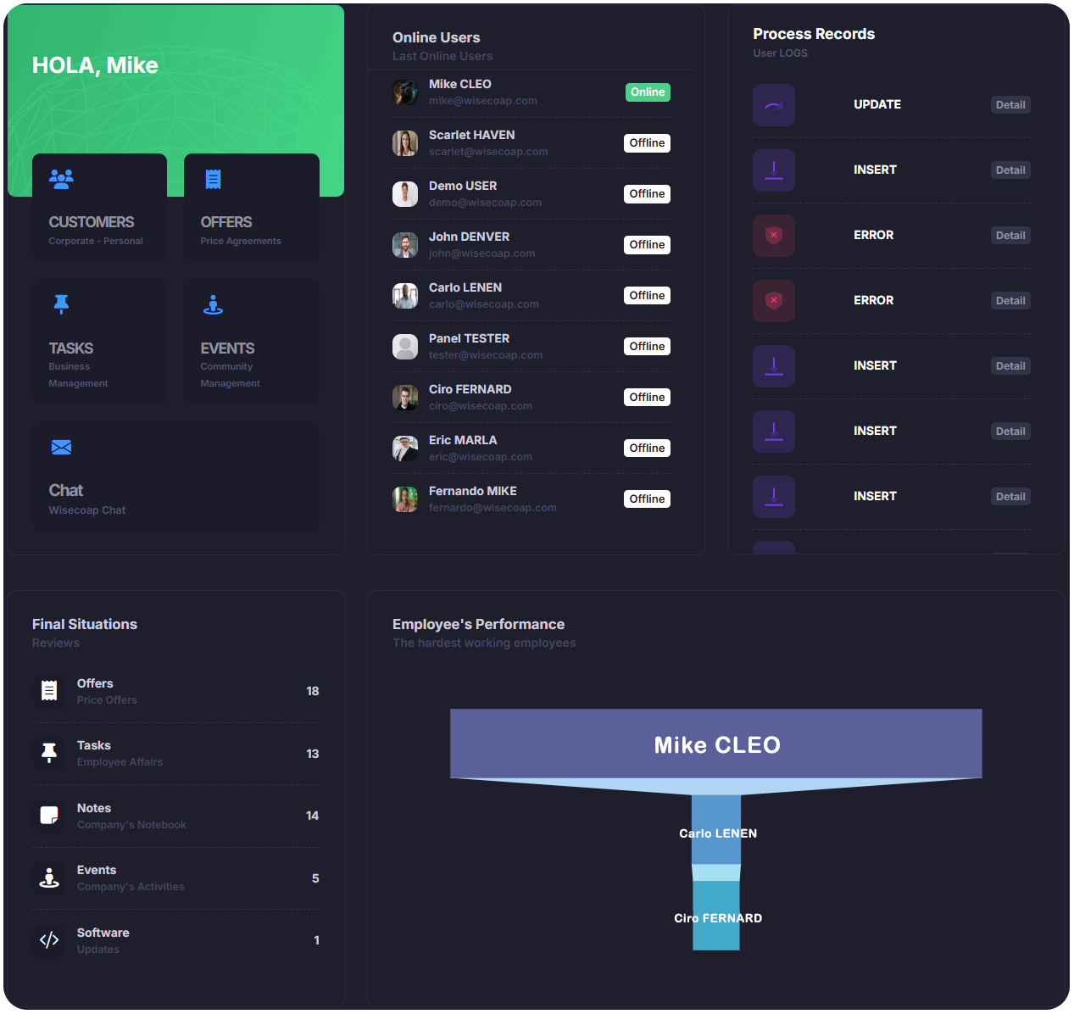The width and height of the screenshot is (1074, 1014).
Task: Click Carlo LENEN's profile avatar
Action: [405, 296]
